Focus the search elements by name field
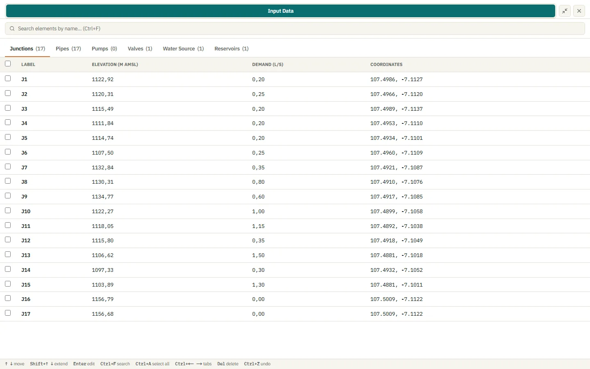Viewport: 590px width, 369px height. [295, 29]
